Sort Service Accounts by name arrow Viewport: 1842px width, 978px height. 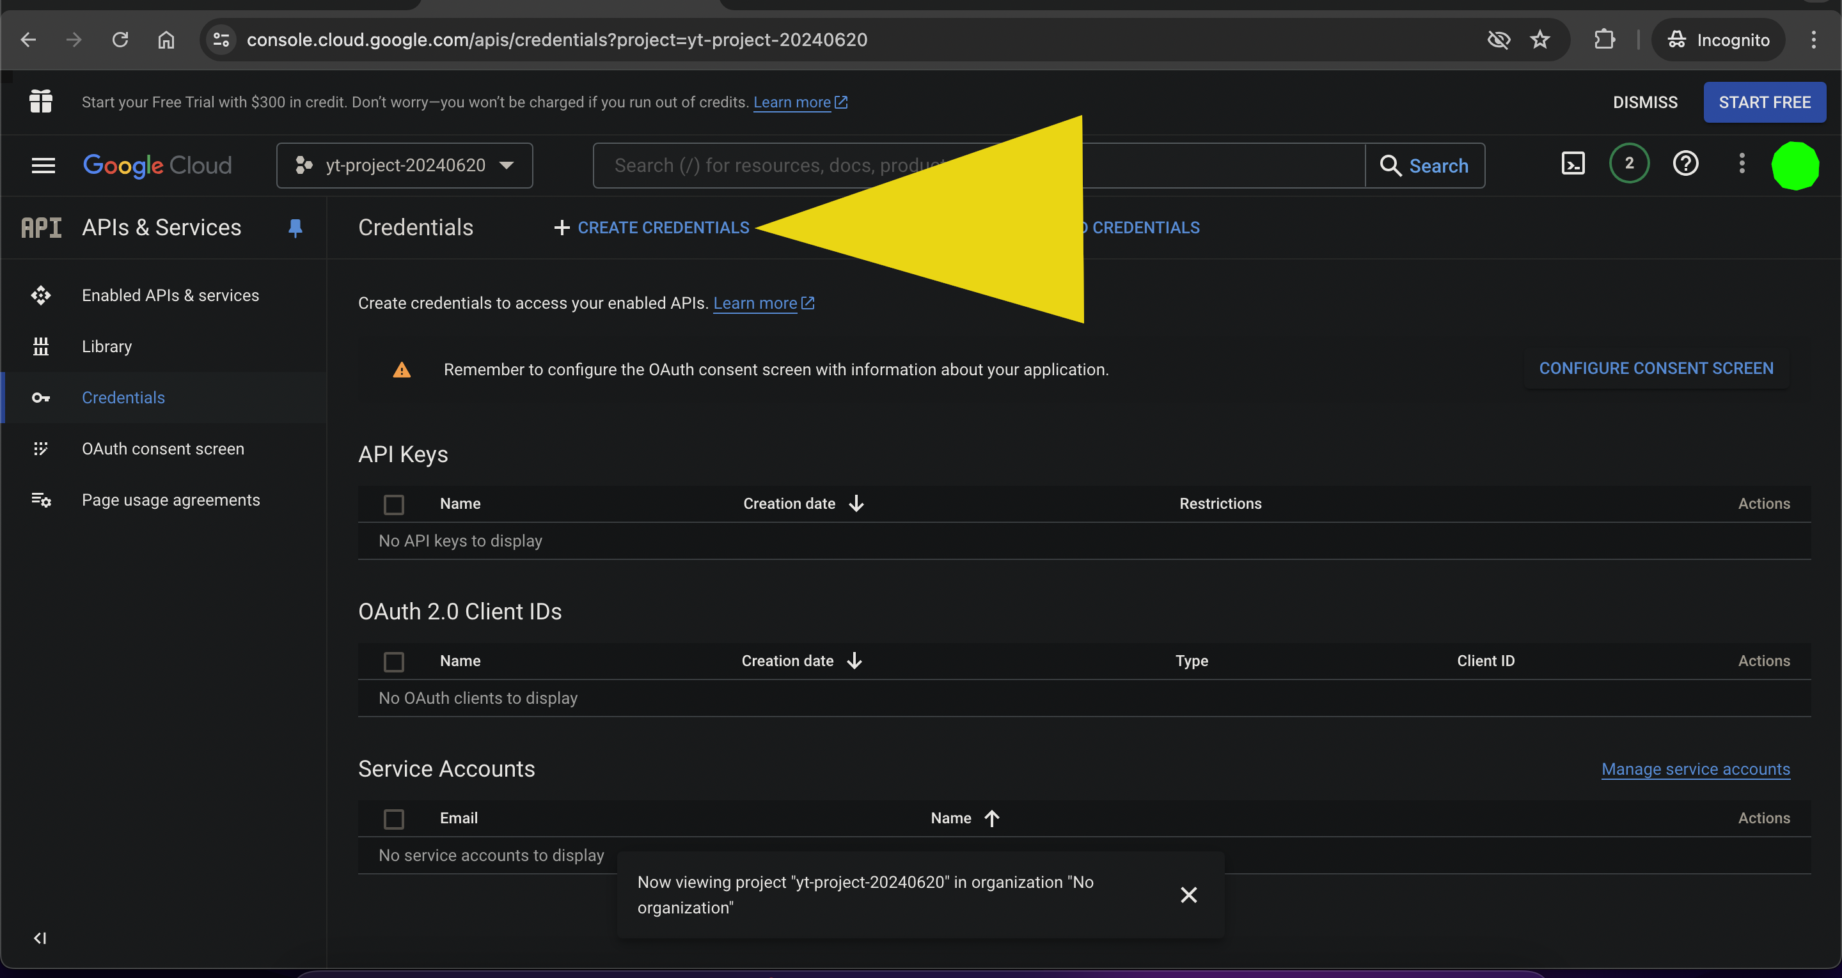[992, 819]
